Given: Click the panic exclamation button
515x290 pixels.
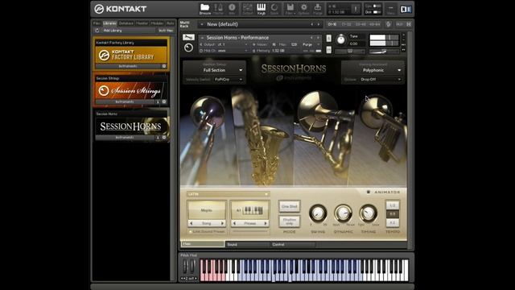Looking at the screenshot, I should [356, 9].
